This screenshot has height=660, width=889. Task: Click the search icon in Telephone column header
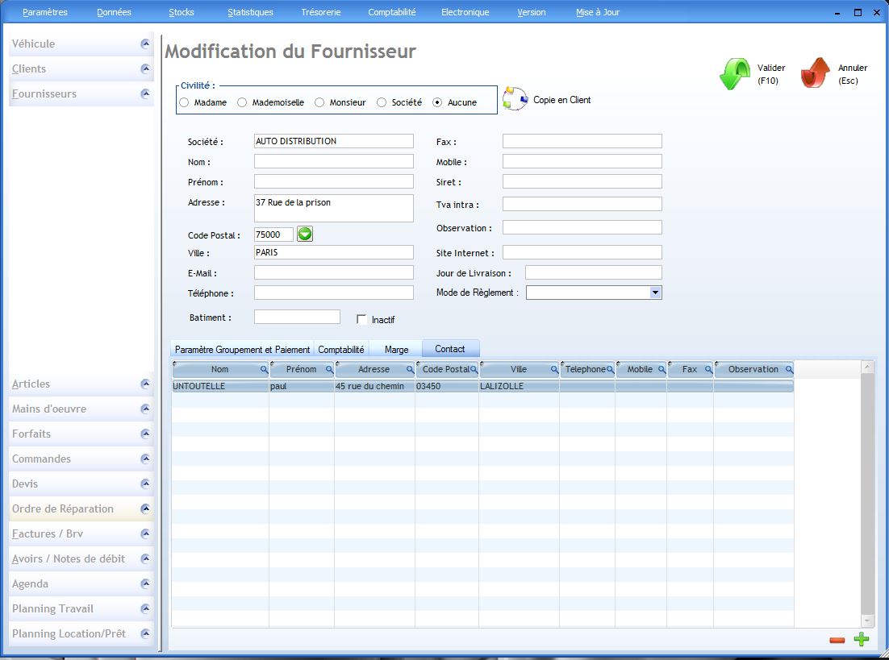coord(610,369)
